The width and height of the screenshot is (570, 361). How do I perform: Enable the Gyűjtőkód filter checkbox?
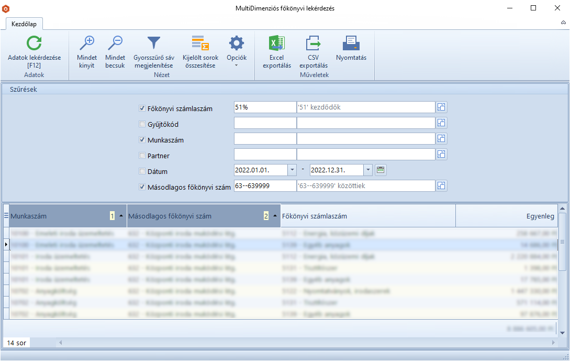[142, 124]
